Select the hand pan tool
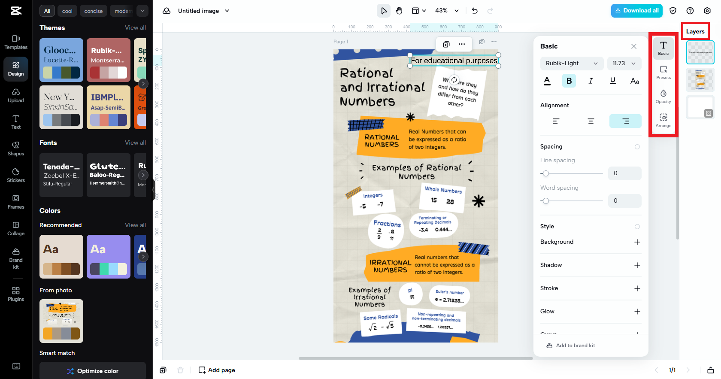Screen dimensions: 721x379 pos(399,11)
